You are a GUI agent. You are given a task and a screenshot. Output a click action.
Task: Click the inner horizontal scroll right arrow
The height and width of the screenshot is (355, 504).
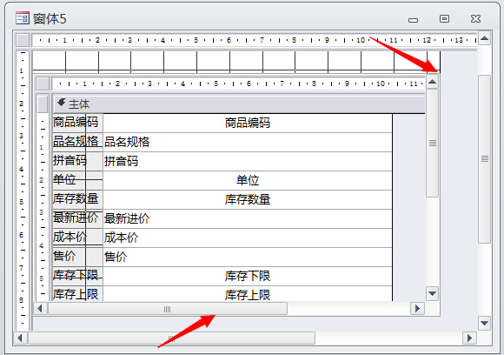point(417,309)
